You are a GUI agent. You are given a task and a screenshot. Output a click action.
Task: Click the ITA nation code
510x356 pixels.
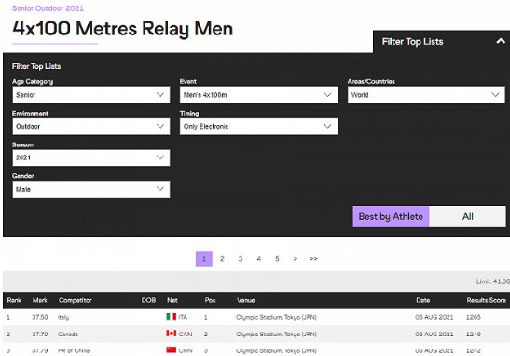pos(183,317)
